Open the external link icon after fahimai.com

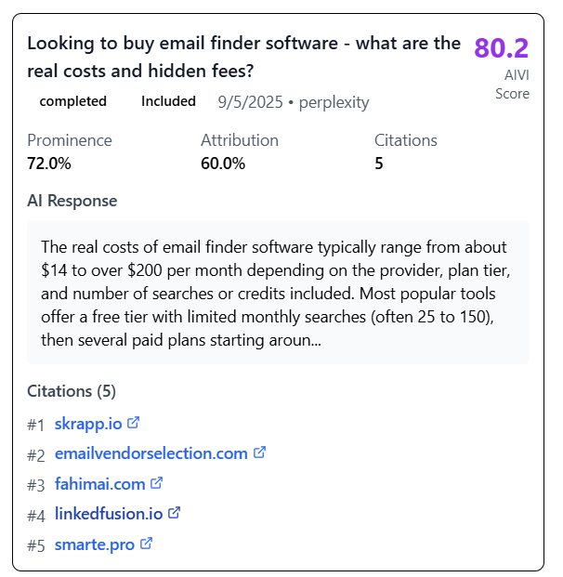point(156,483)
